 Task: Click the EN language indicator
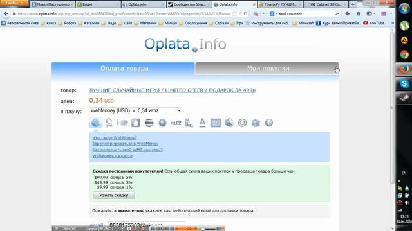point(404,173)
